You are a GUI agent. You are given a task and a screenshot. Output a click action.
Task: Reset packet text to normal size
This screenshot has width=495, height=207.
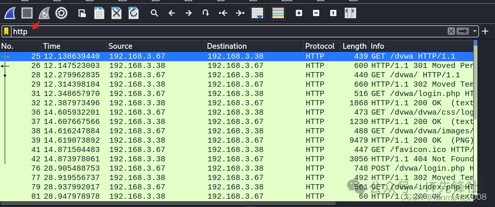click(333, 13)
